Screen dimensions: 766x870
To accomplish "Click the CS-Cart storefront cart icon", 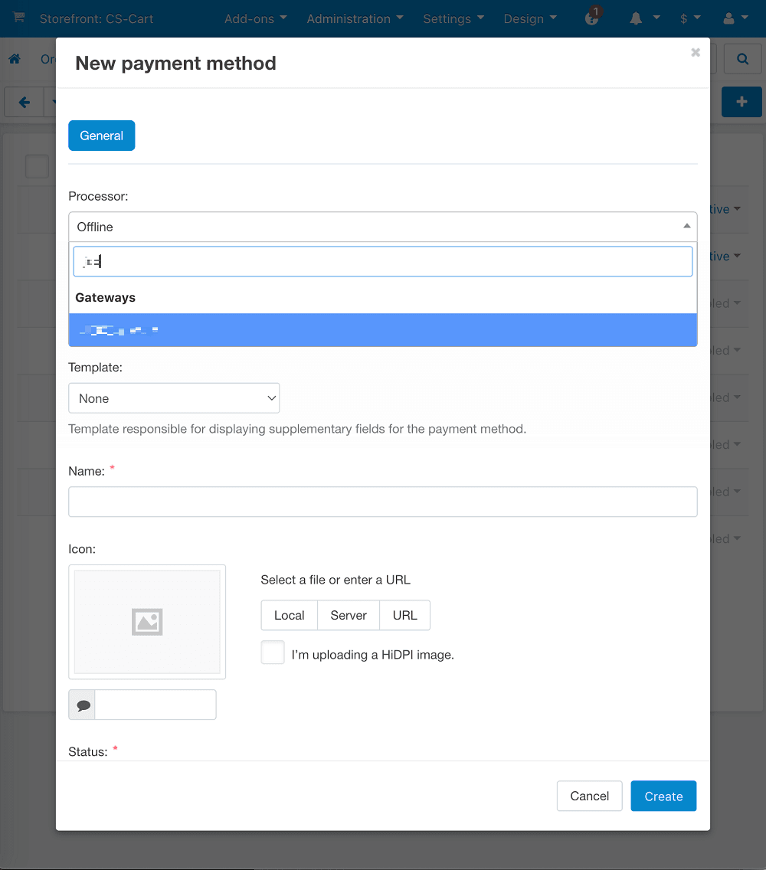I will pos(18,17).
